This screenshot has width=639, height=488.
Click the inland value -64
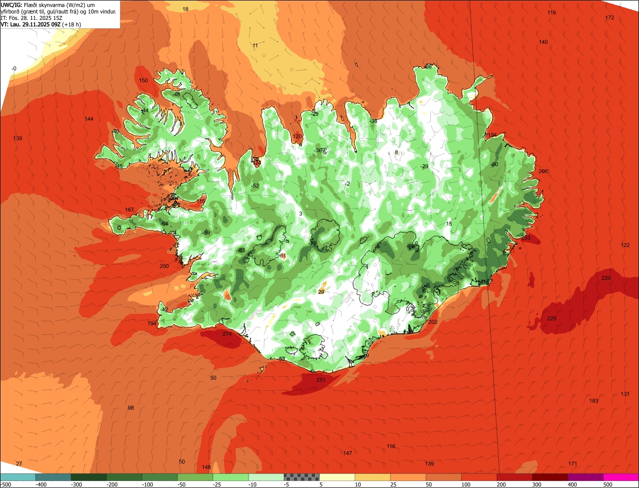[x=164, y=224]
